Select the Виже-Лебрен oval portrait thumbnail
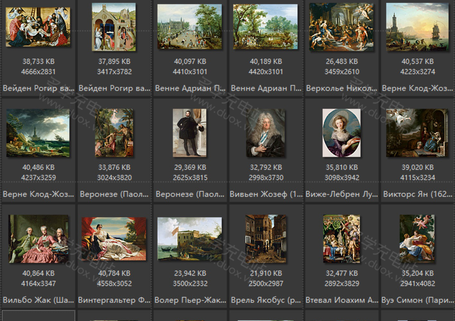Image resolution: width=455 pixels, height=321 pixels. click(341, 133)
